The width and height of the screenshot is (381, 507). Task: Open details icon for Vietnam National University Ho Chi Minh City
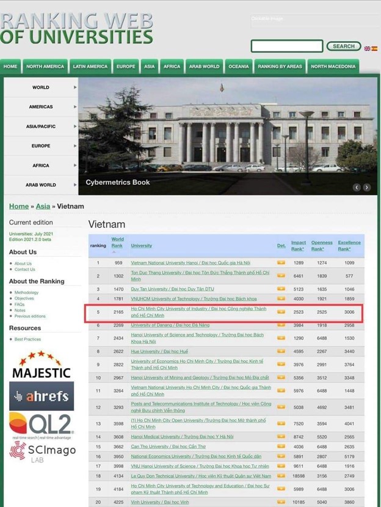click(x=281, y=391)
